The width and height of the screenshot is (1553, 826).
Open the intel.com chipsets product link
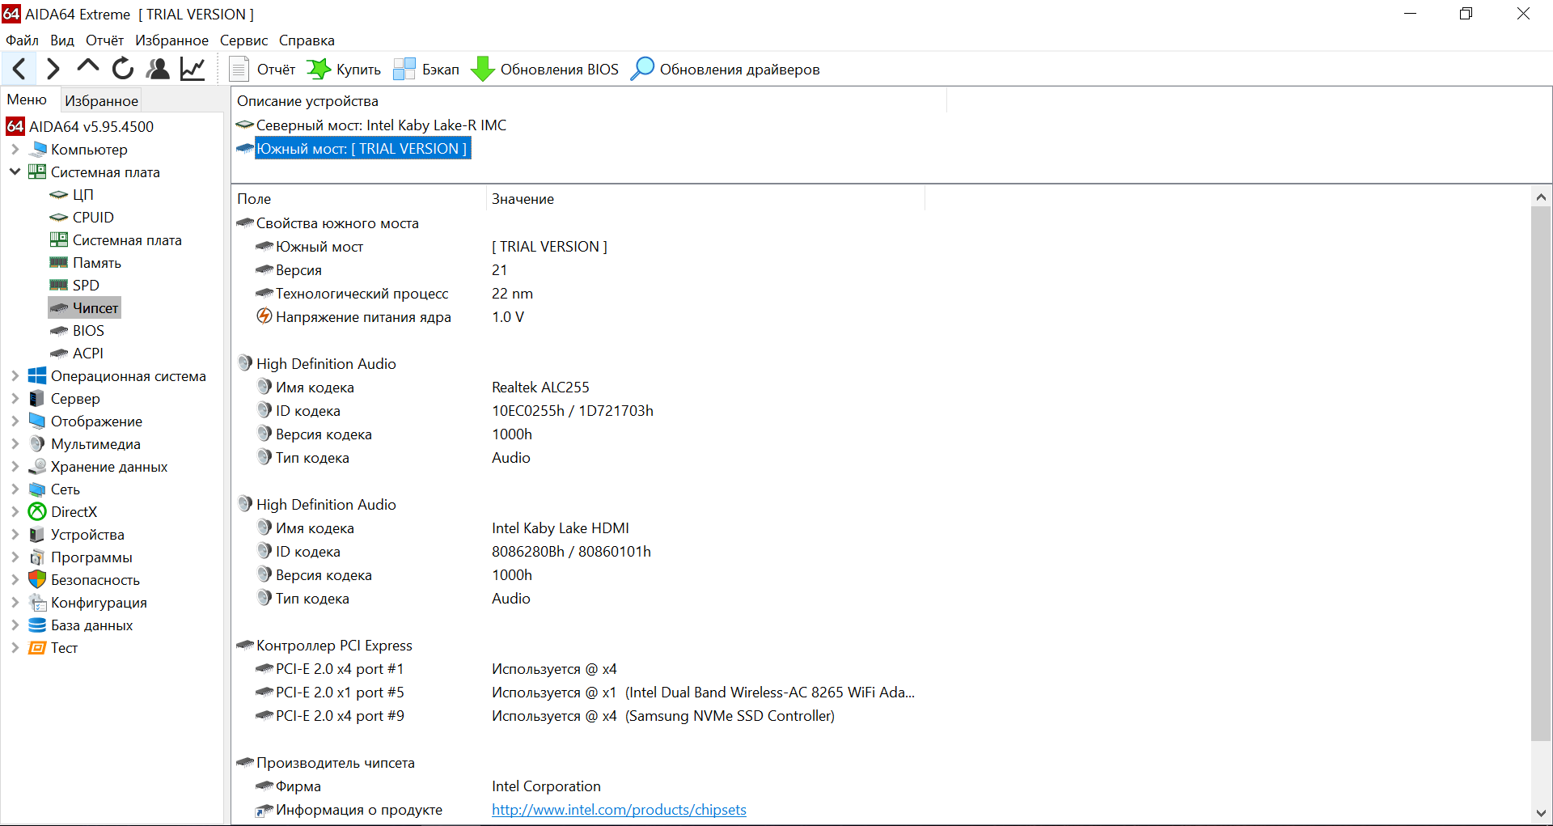click(x=619, y=810)
